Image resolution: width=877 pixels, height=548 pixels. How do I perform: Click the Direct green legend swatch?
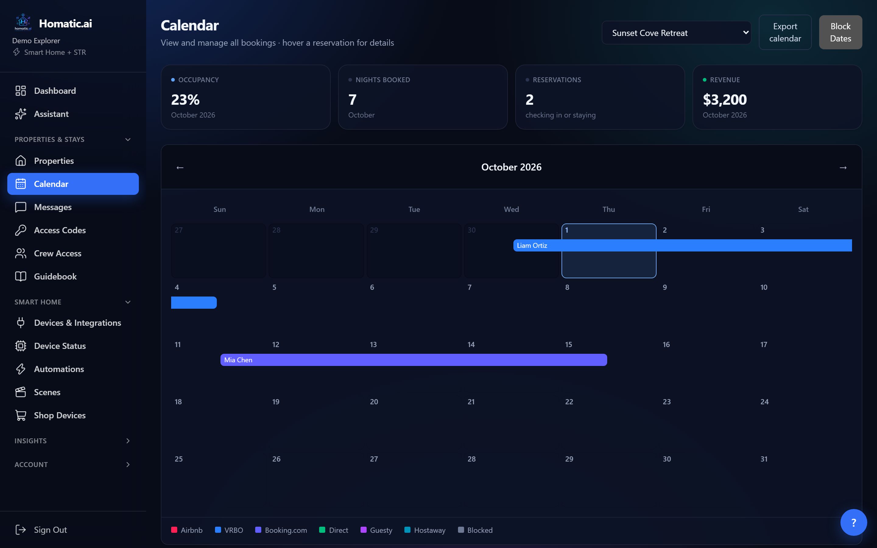[x=322, y=530]
